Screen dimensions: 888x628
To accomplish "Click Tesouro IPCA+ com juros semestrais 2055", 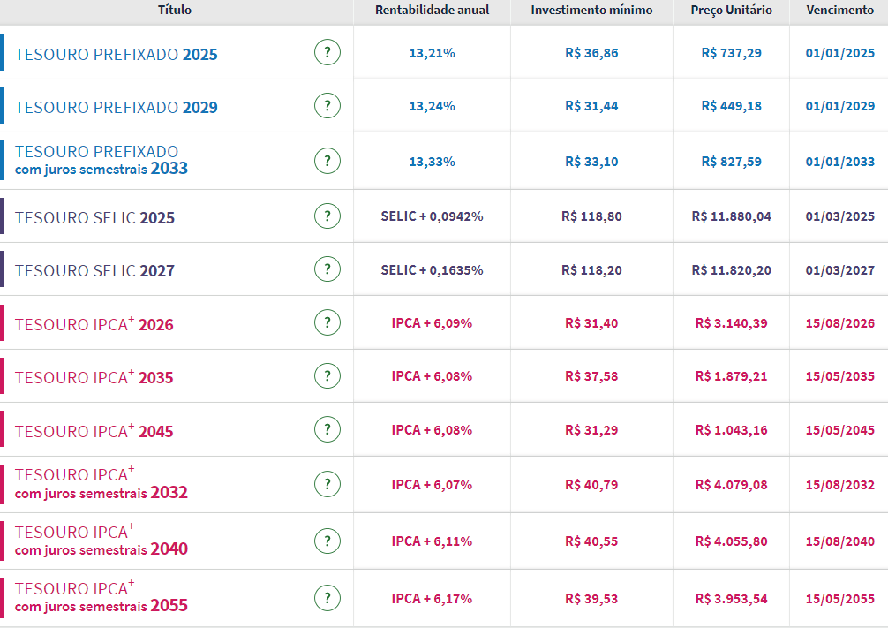I will pos(101,597).
